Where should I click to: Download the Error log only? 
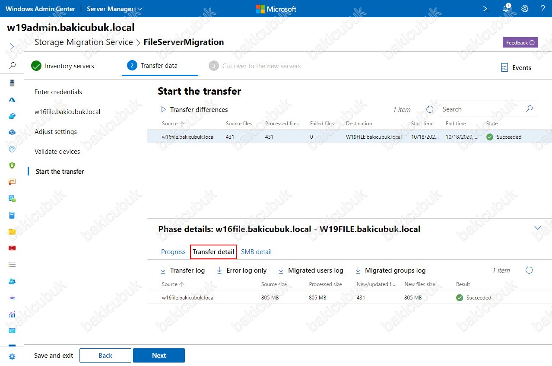point(241,271)
